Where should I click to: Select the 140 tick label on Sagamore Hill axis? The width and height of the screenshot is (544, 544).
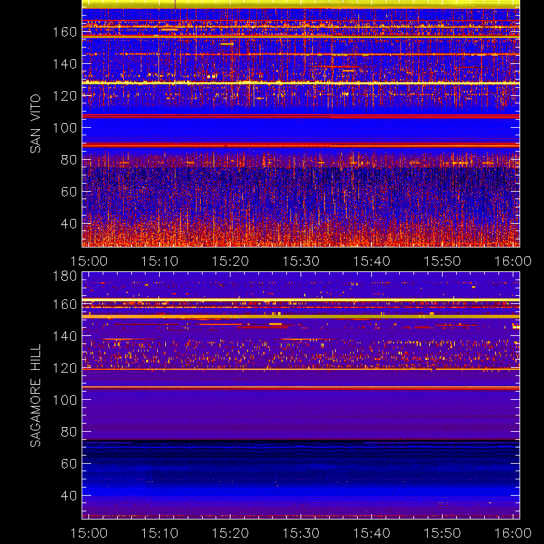[65, 336]
